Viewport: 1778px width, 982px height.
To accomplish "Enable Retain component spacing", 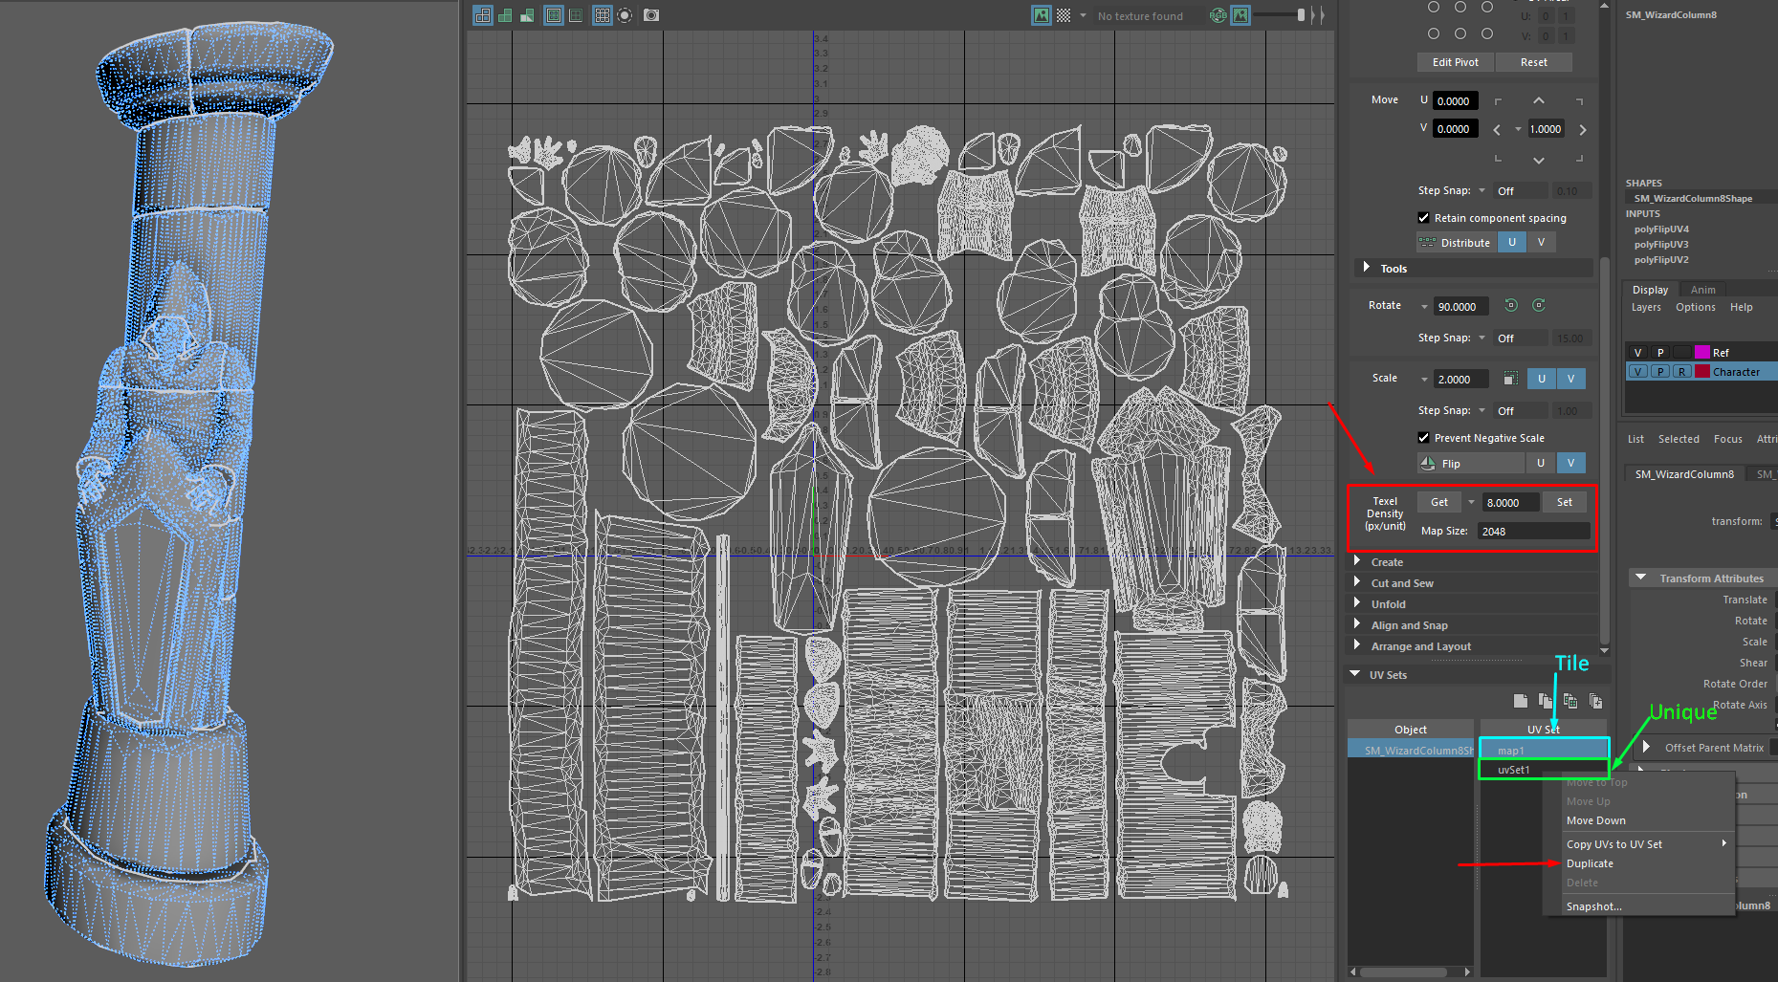I will pos(1424,217).
